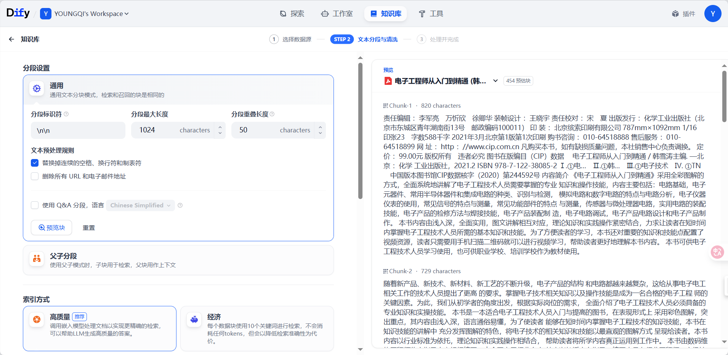Uncheck 替换掉连续的空格、换行符和制表符
Image resolution: width=728 pixels, height=355 pixels.
[35, 163]
